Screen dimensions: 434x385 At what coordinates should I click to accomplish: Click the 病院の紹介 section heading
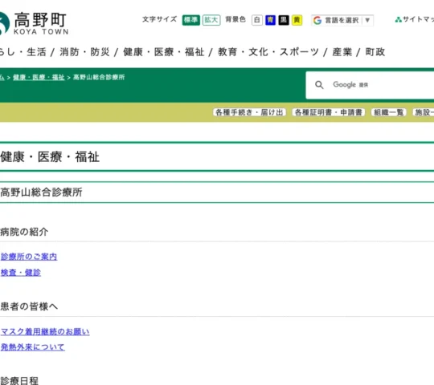tap(24, 232)
